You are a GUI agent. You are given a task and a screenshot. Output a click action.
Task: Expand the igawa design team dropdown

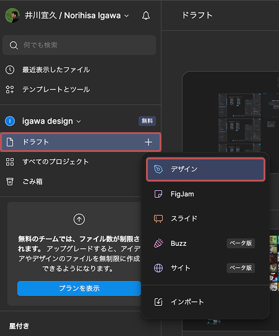pyautogui.click(x=79, y=122)
